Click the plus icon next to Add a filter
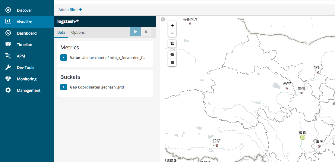335x162 pixels. coord(80,10)
